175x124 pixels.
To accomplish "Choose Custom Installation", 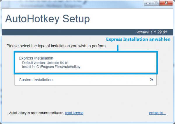I will [36, 80].
